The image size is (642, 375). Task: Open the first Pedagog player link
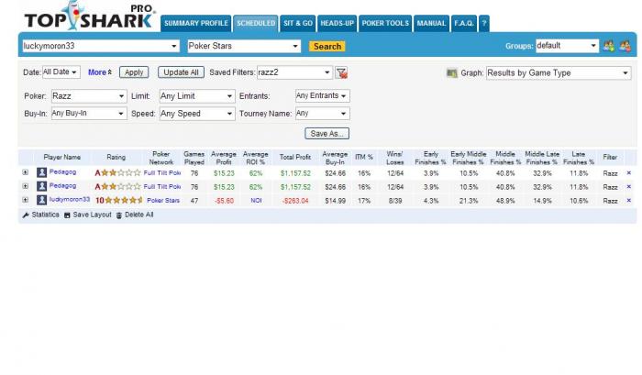(x=62, y=172)
